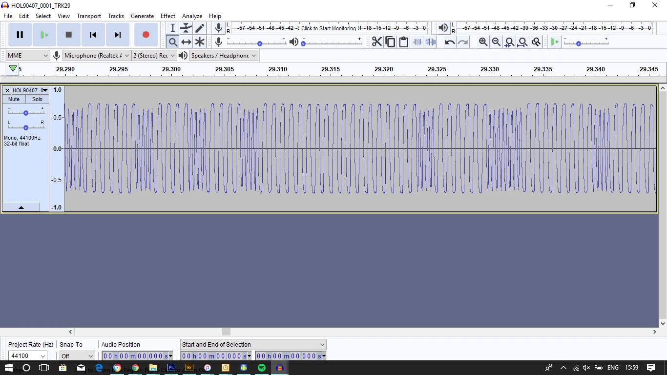Open the Effect menu
This screenshot has height=375, width=667.
(167, 16)
